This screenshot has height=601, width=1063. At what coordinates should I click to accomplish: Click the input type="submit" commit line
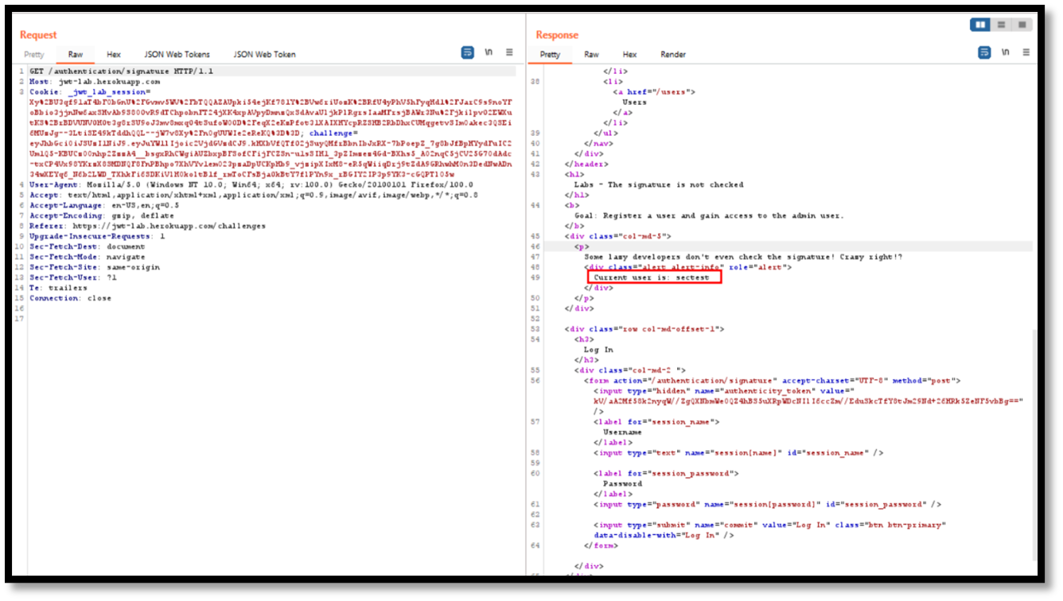click(769, 525)
